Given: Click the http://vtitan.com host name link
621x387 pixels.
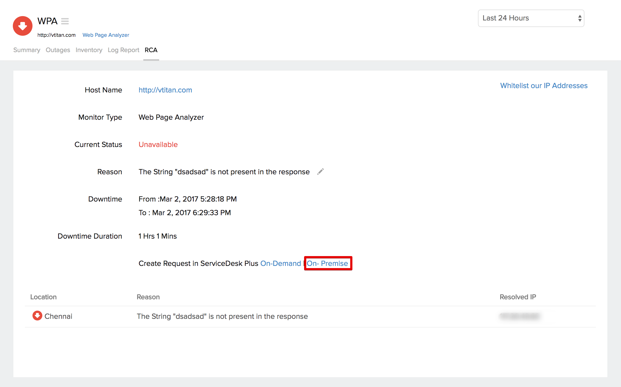Looking at the screenshot, I should point(165,90).
